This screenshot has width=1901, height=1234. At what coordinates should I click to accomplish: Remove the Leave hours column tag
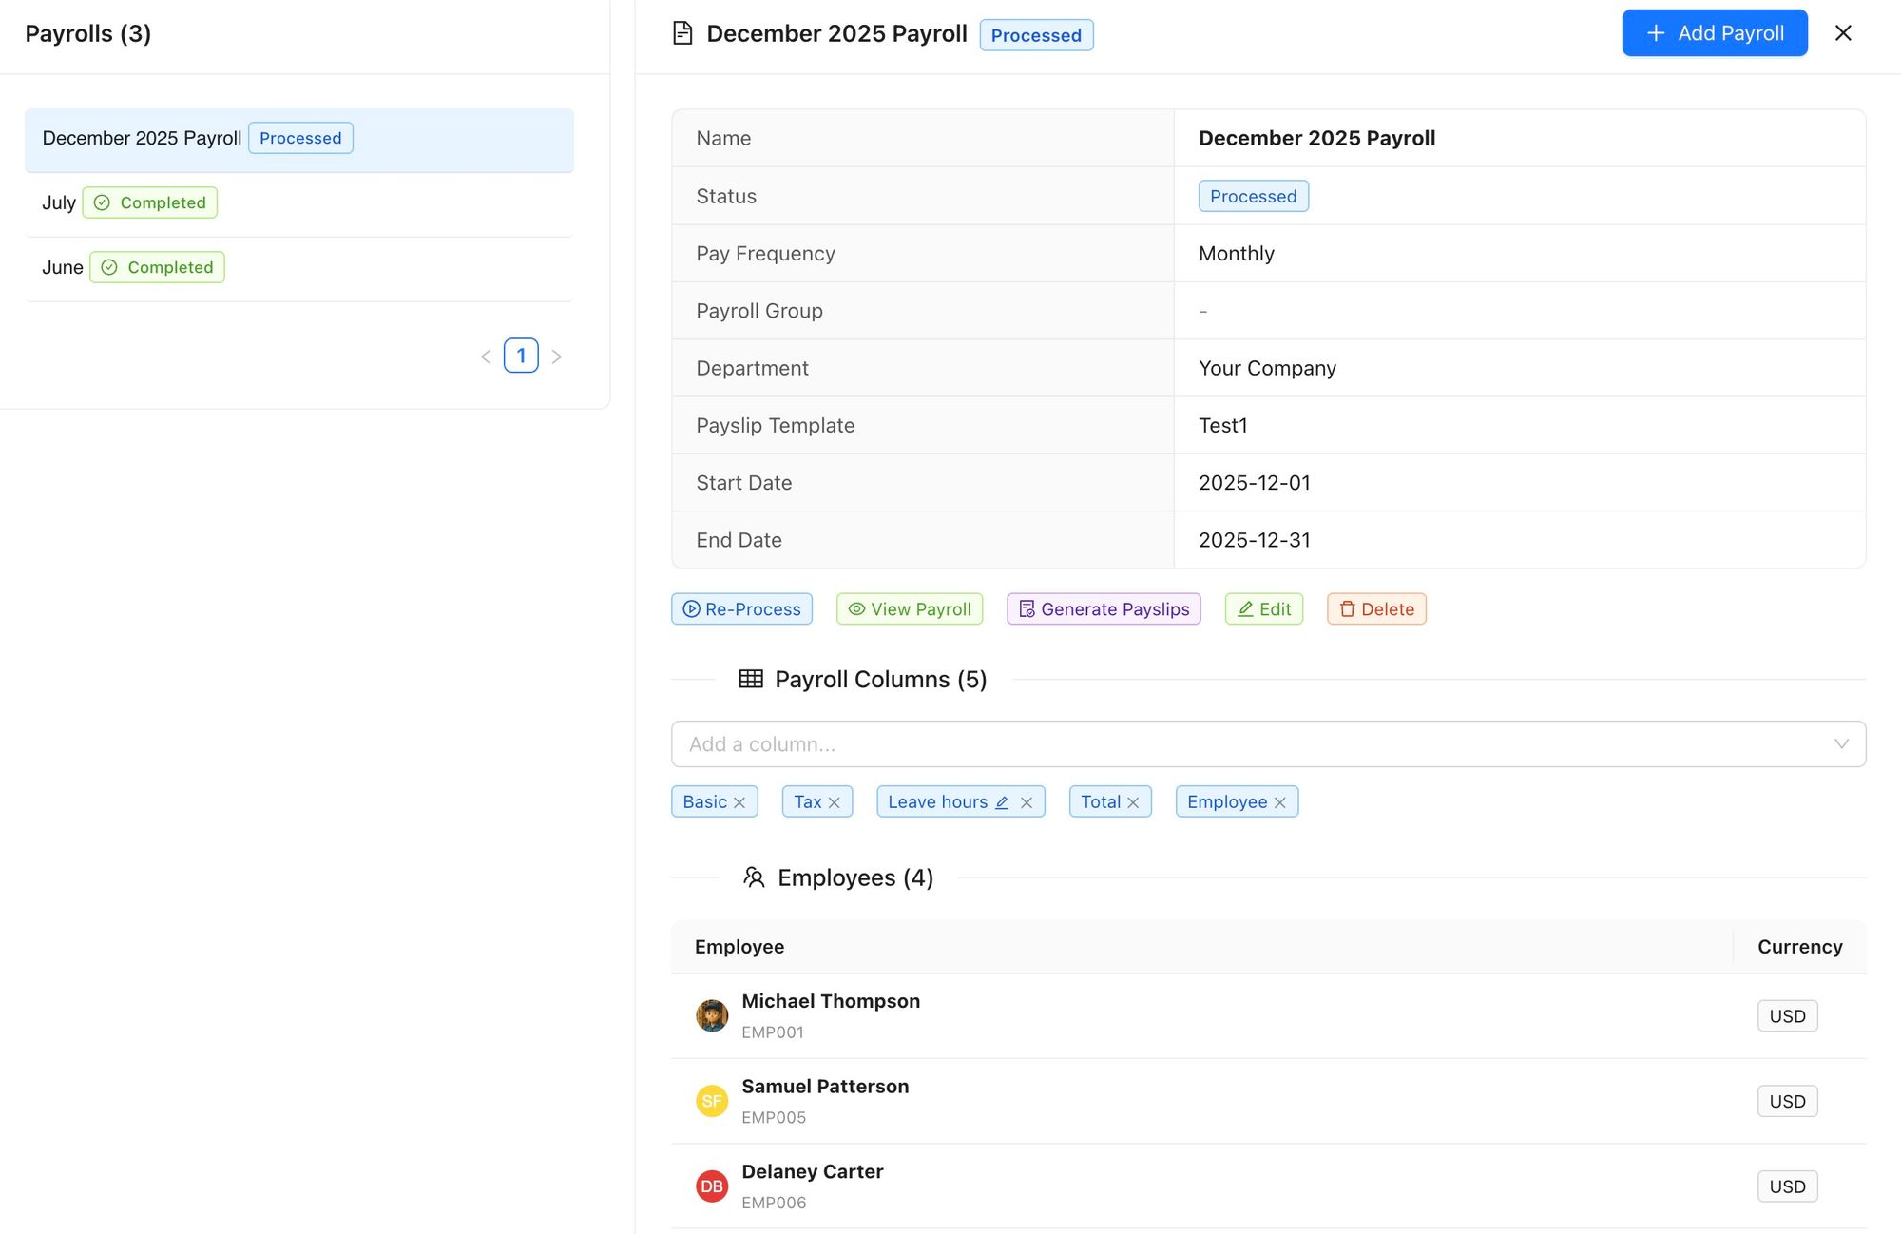coord(1027,802)
